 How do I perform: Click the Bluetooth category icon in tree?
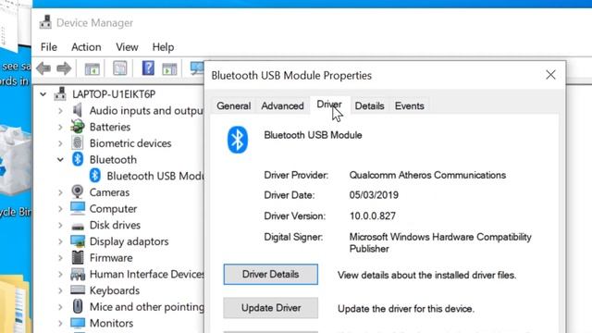78,159
